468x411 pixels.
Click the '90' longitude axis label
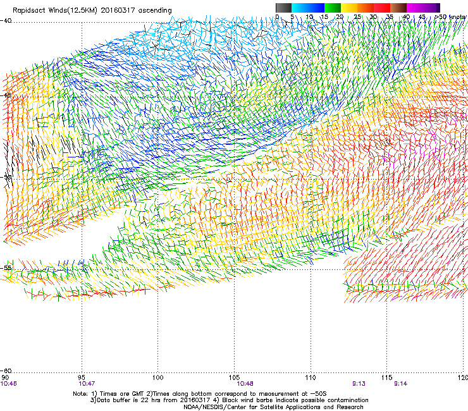(4, 377)
